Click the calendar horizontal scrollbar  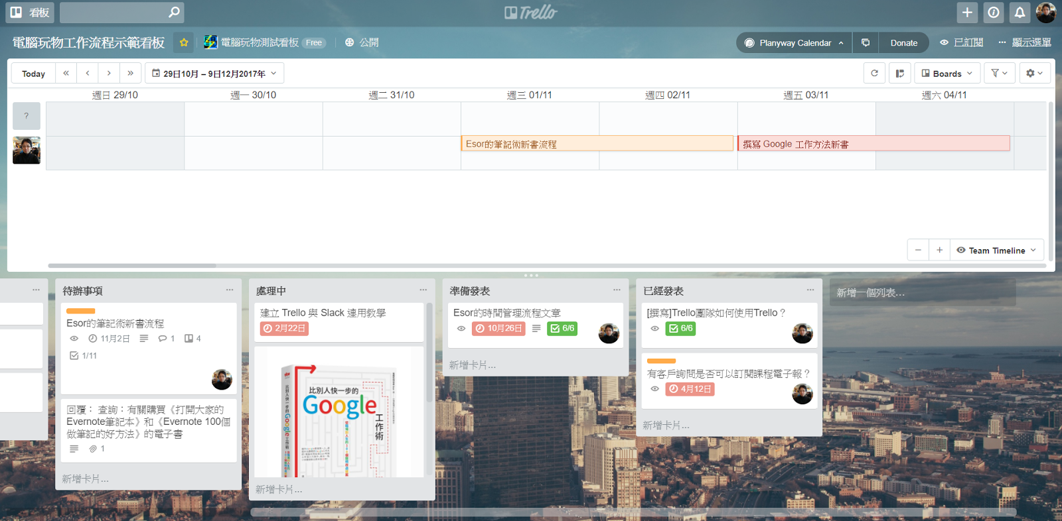132,266
